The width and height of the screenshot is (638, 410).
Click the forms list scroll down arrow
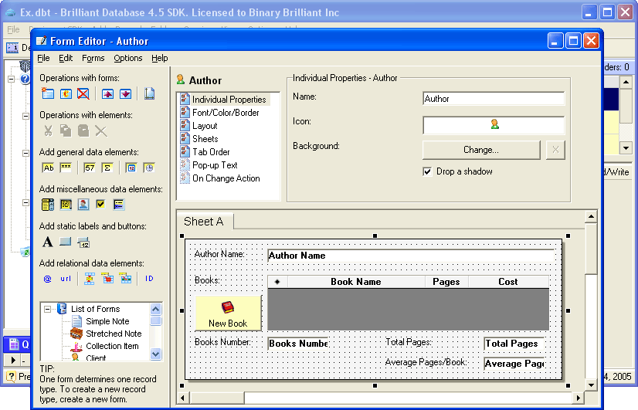[x=155, y=354]
